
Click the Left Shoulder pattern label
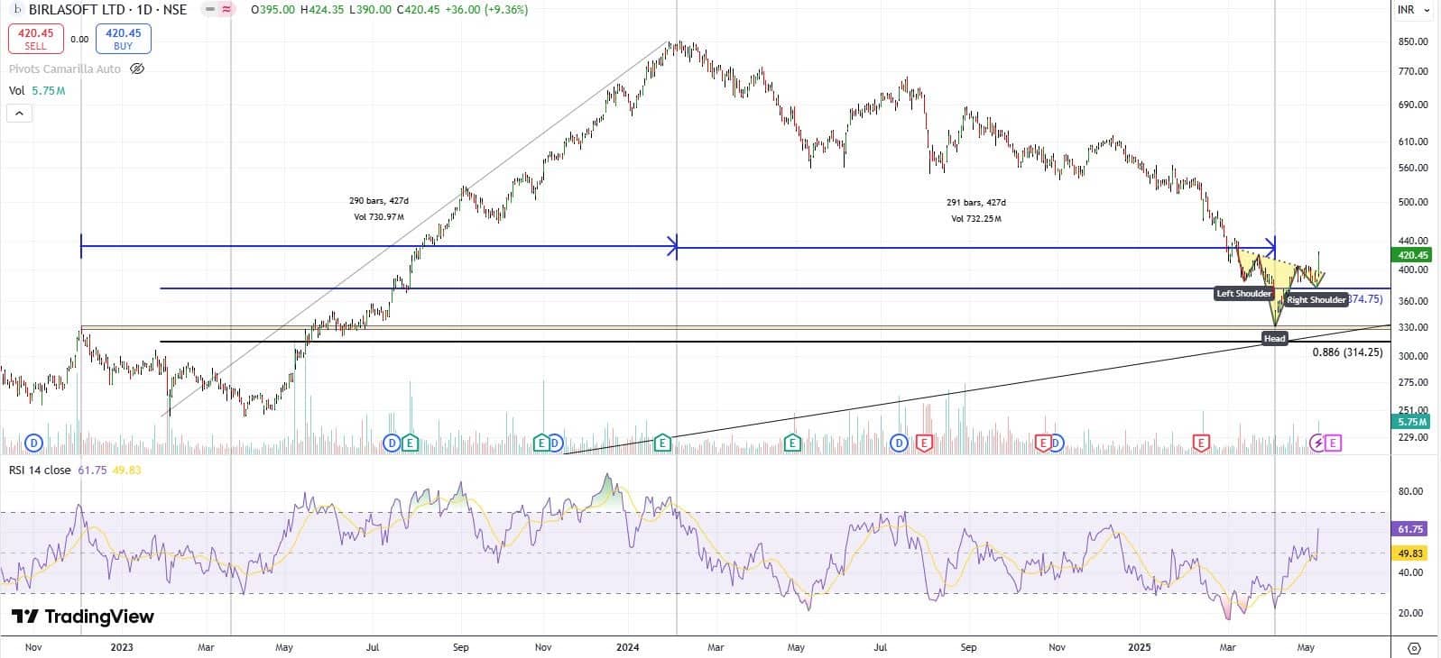click(1243, 294)
